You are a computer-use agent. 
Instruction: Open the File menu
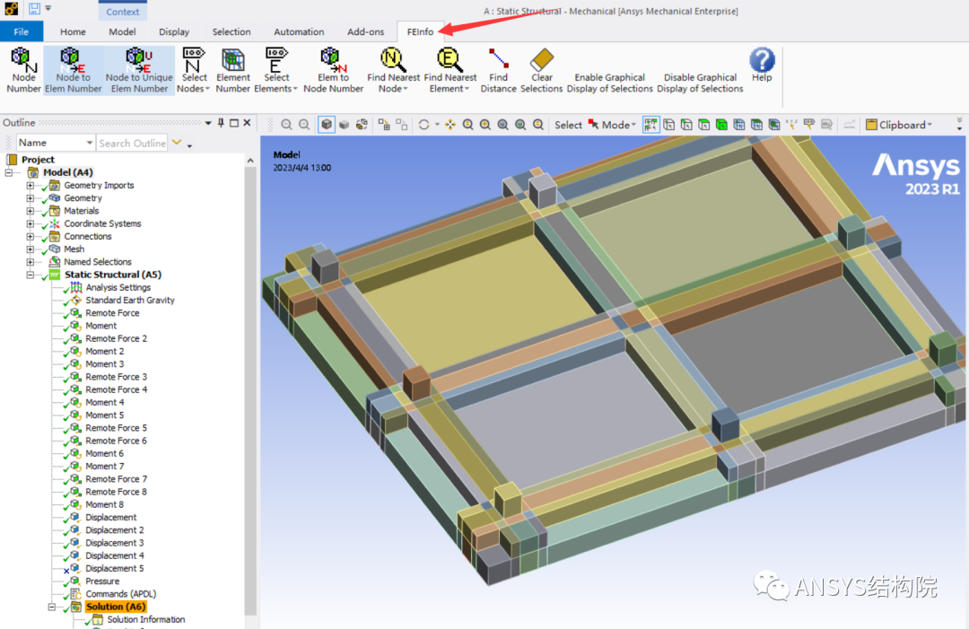tap(22, 31)
